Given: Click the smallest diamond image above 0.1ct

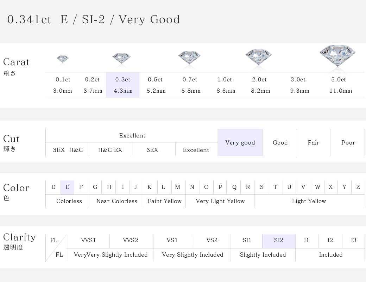Looking at the screenshot, I should (x=63, y=59).
